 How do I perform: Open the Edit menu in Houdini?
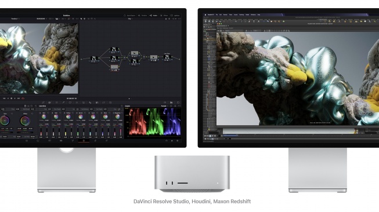pyautogui.click(x=221, y=14)
